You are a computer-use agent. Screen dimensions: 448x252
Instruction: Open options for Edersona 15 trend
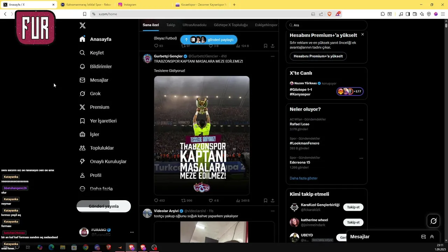(361, 158)
